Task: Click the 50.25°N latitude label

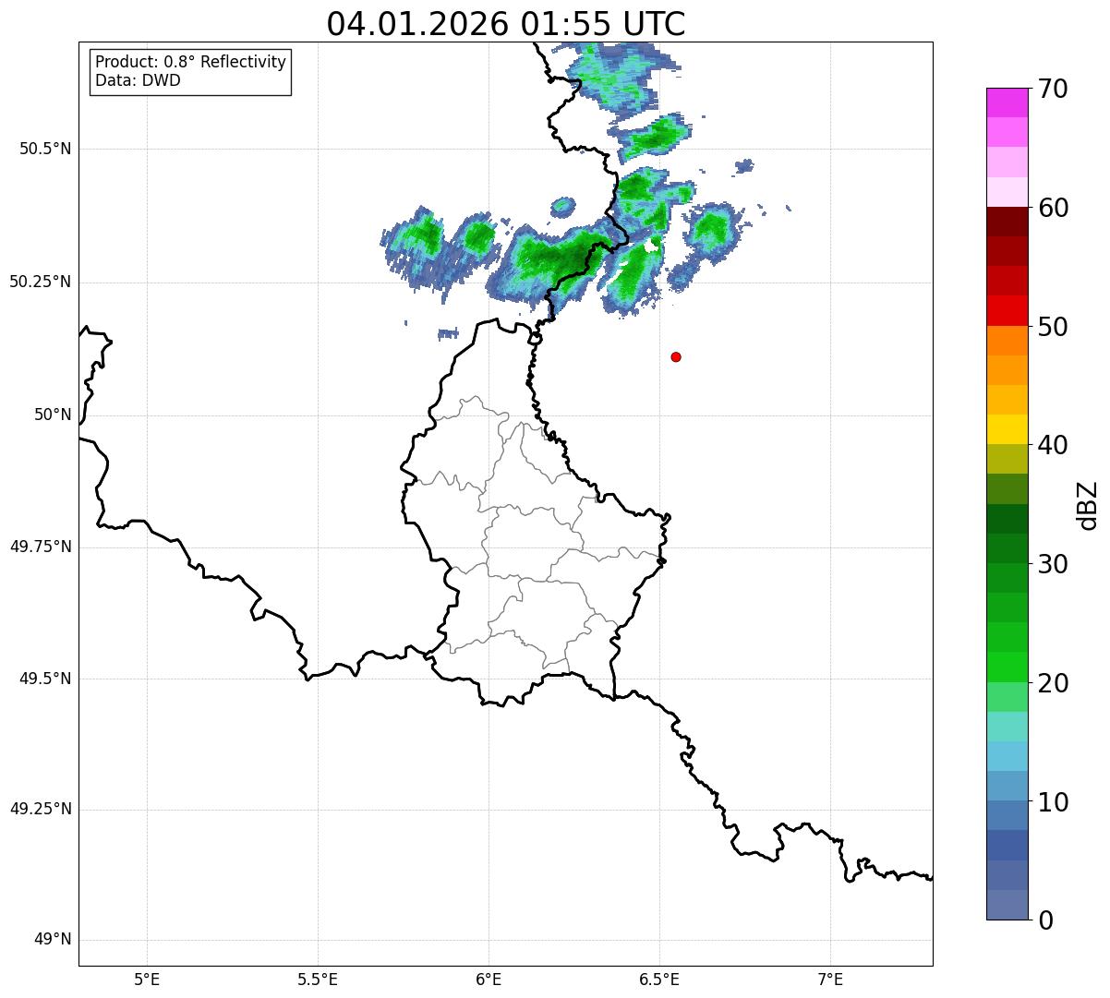Action: tap(41, 282)
